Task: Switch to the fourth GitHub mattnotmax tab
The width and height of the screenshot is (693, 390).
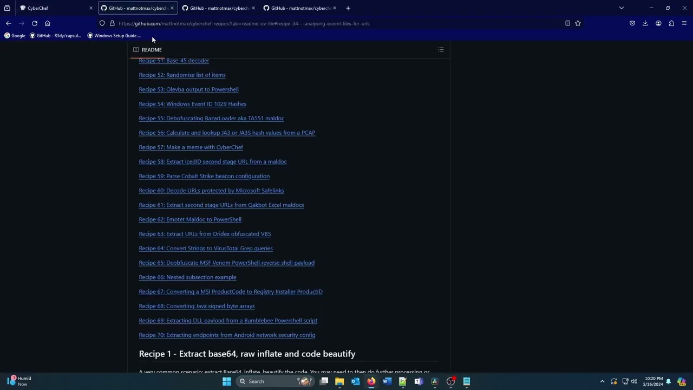Action: coord(300,8)
